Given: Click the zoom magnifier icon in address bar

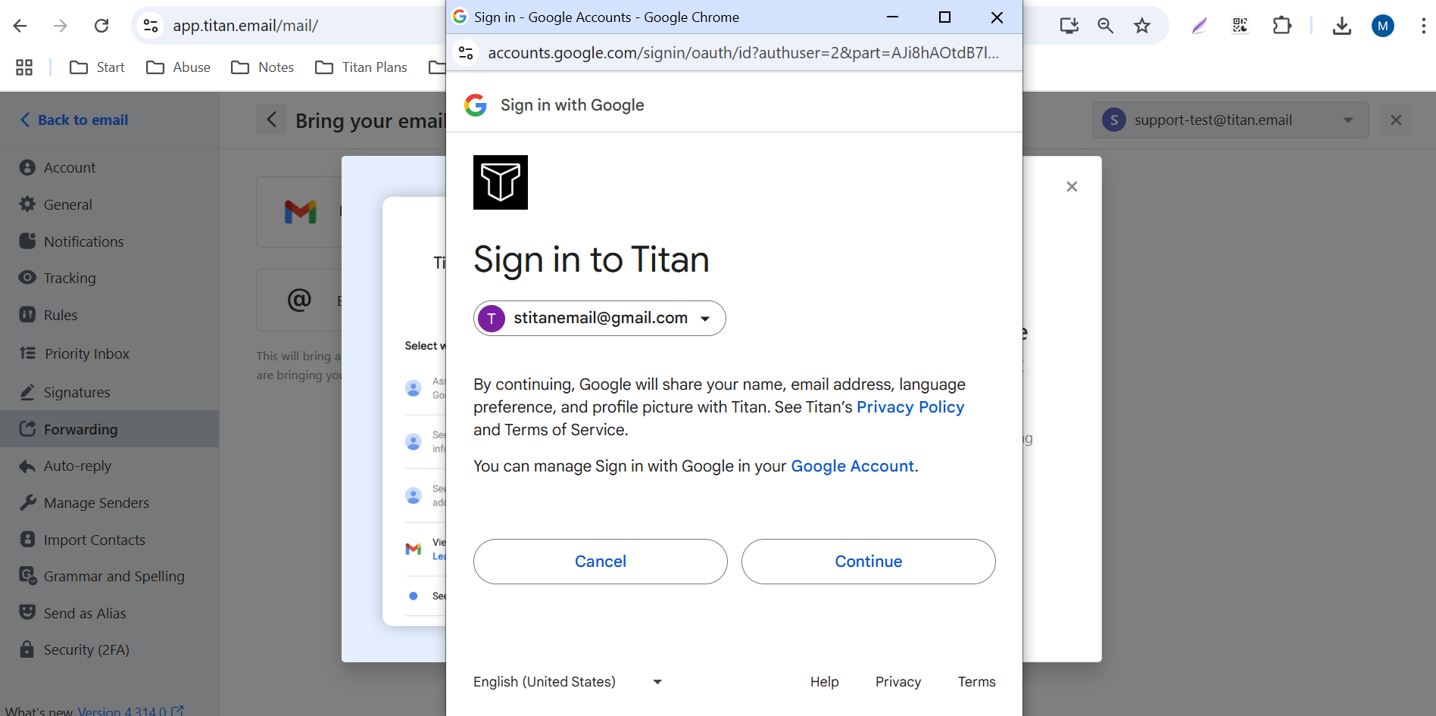Looking at the screenshot, I should coord(1106,26).
